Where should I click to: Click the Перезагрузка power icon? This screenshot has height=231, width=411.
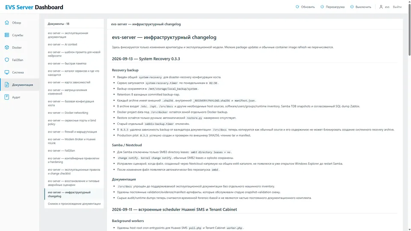(322, 7)
